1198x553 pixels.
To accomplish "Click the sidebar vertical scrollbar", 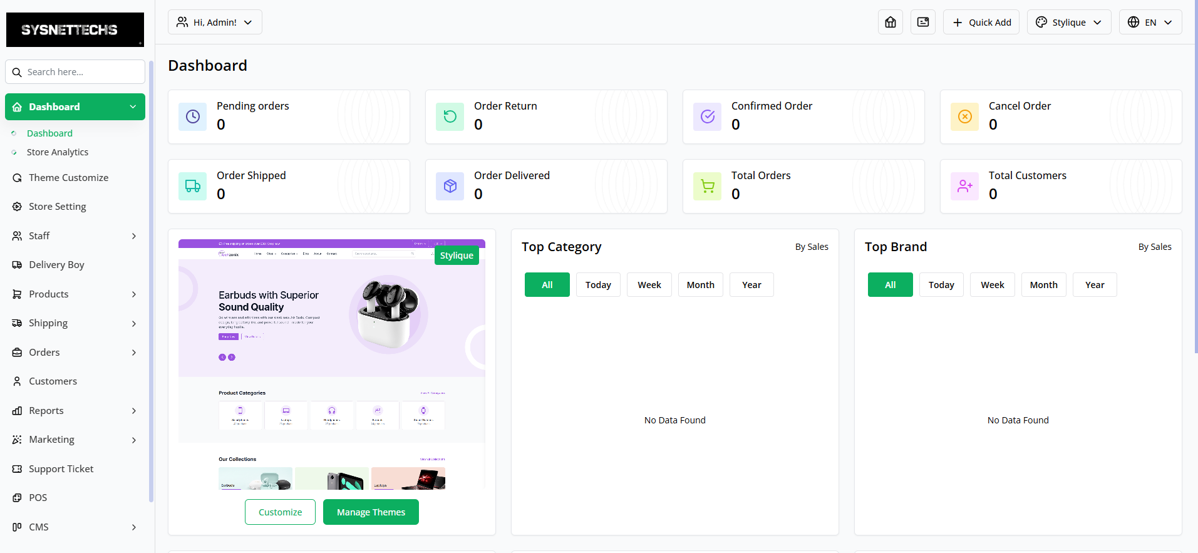I will tap(151, 282).
